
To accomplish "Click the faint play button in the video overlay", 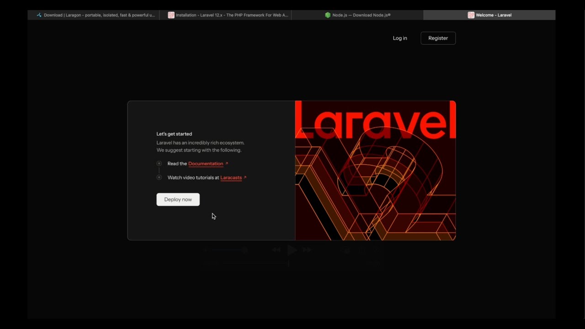I will point(292,250).
